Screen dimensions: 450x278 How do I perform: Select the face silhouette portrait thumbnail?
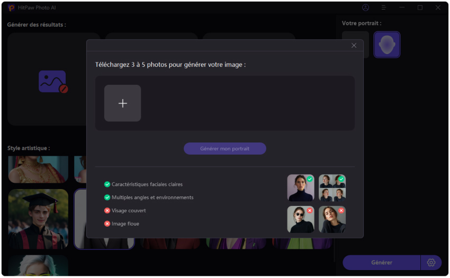point(386,44)
